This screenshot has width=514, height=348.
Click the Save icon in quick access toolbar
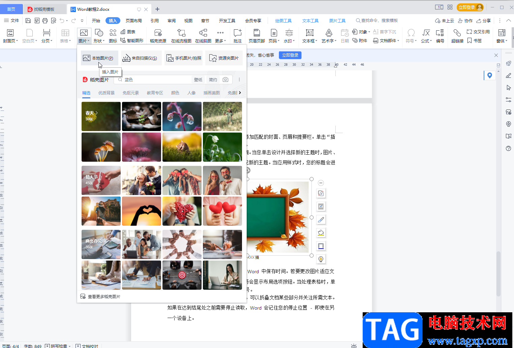(28, 21)
